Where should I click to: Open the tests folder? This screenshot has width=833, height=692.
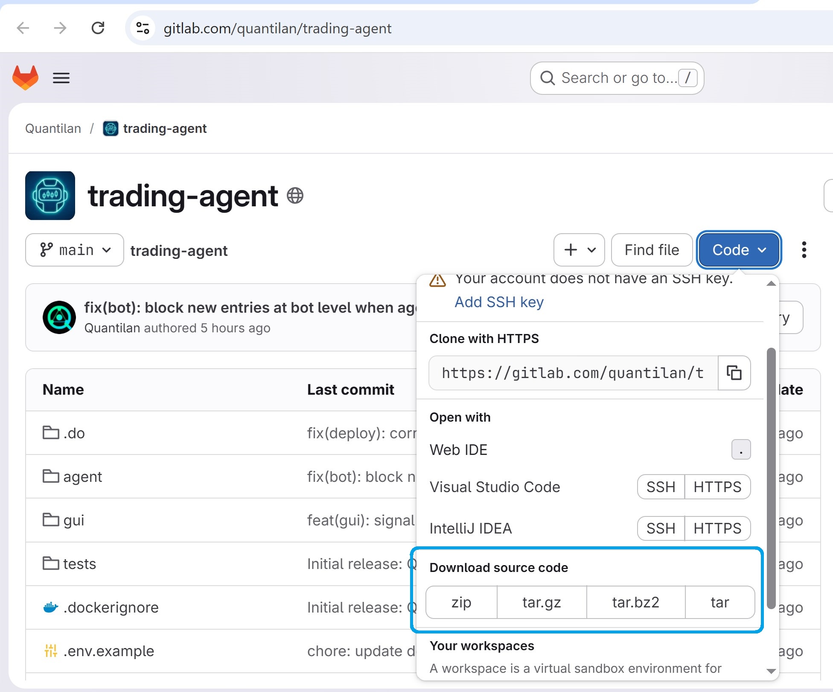click(x=80, y=564)
